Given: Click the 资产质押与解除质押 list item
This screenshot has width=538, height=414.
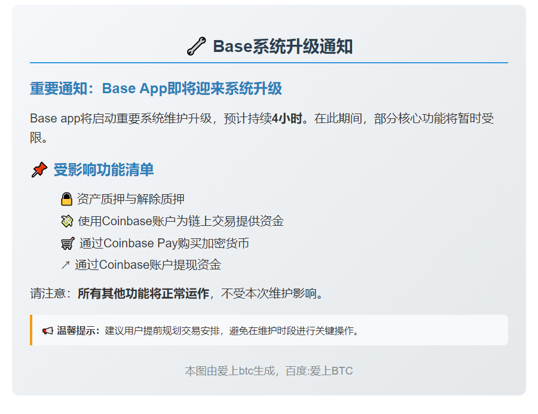Looking at the screenshot, I should click(x=131, y=199).
